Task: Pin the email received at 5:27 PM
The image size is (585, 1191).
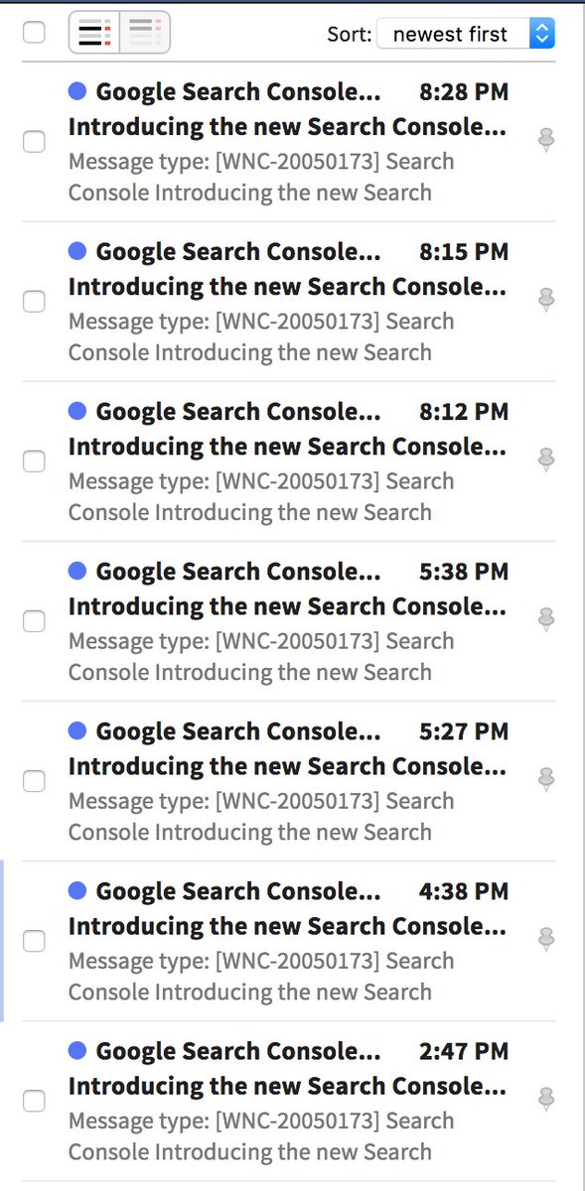Action: point(545,779)
